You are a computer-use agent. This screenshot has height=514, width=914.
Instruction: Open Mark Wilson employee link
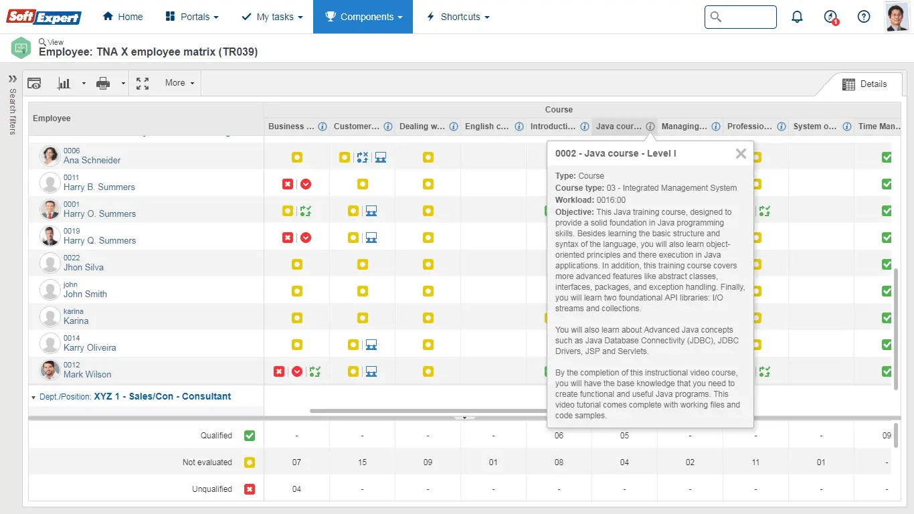tap(87, 375)
